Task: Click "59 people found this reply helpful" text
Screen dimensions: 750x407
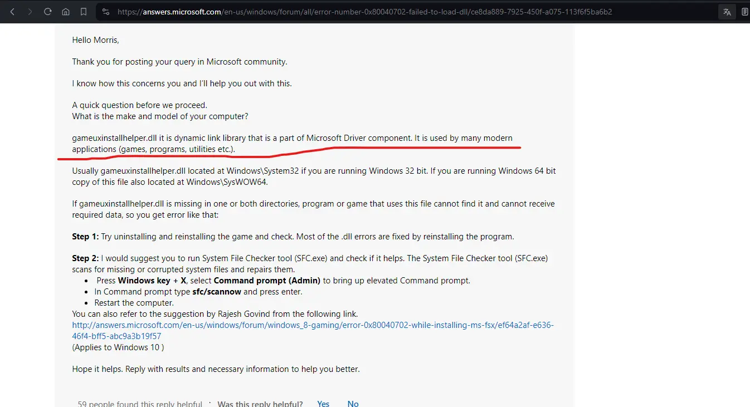Action: [140, 404]
